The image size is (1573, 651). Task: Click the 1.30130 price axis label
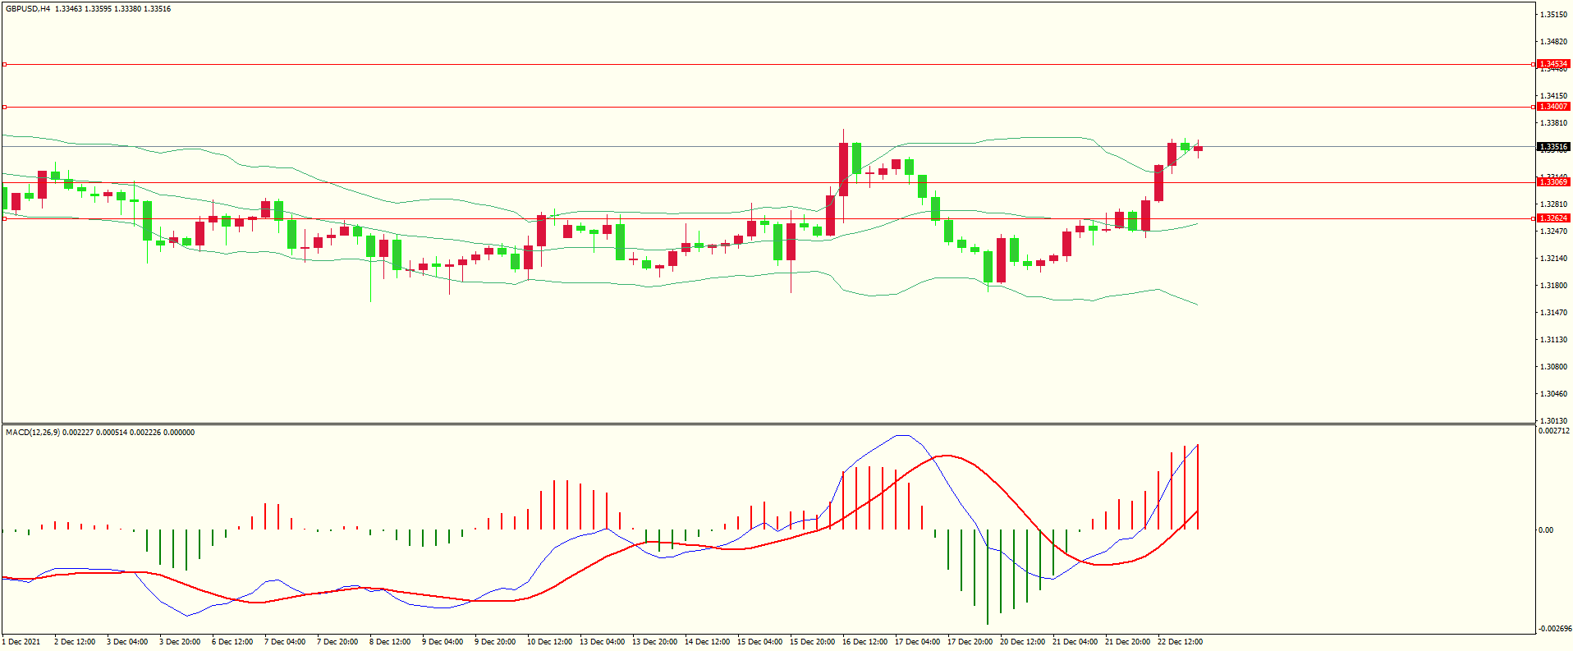coord(1554,420)
